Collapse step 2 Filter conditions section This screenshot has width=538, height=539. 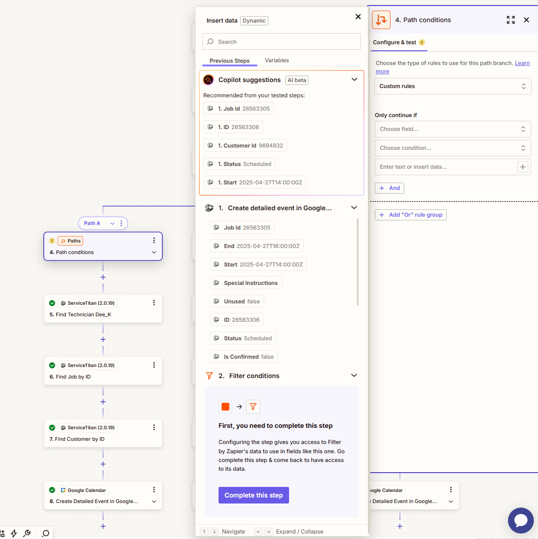coord(354,375)
